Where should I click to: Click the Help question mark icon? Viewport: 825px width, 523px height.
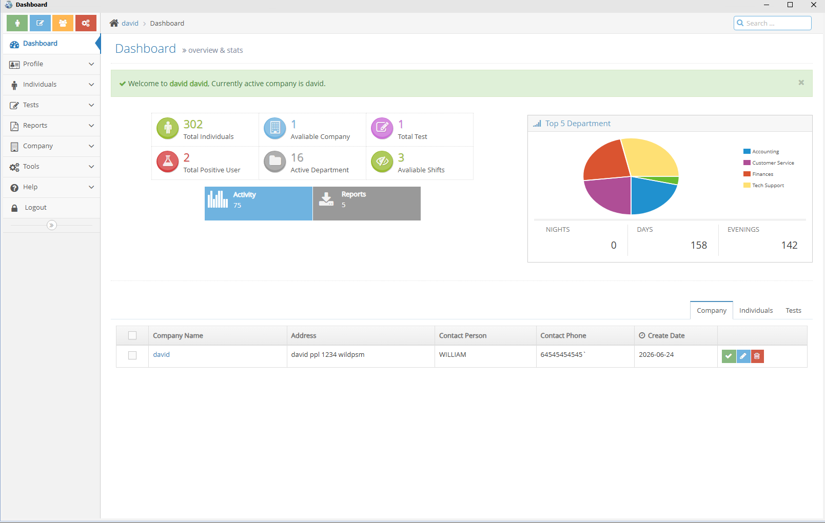click(14, 188)
